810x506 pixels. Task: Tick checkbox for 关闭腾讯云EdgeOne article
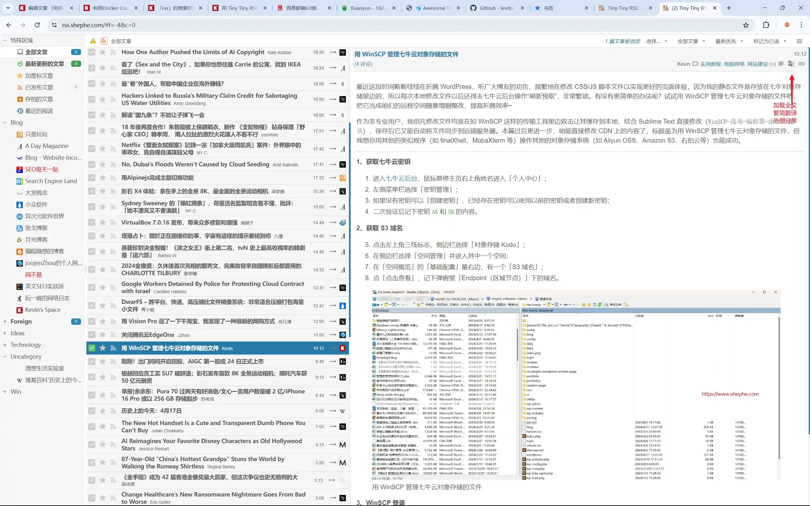tap(92, 335)
